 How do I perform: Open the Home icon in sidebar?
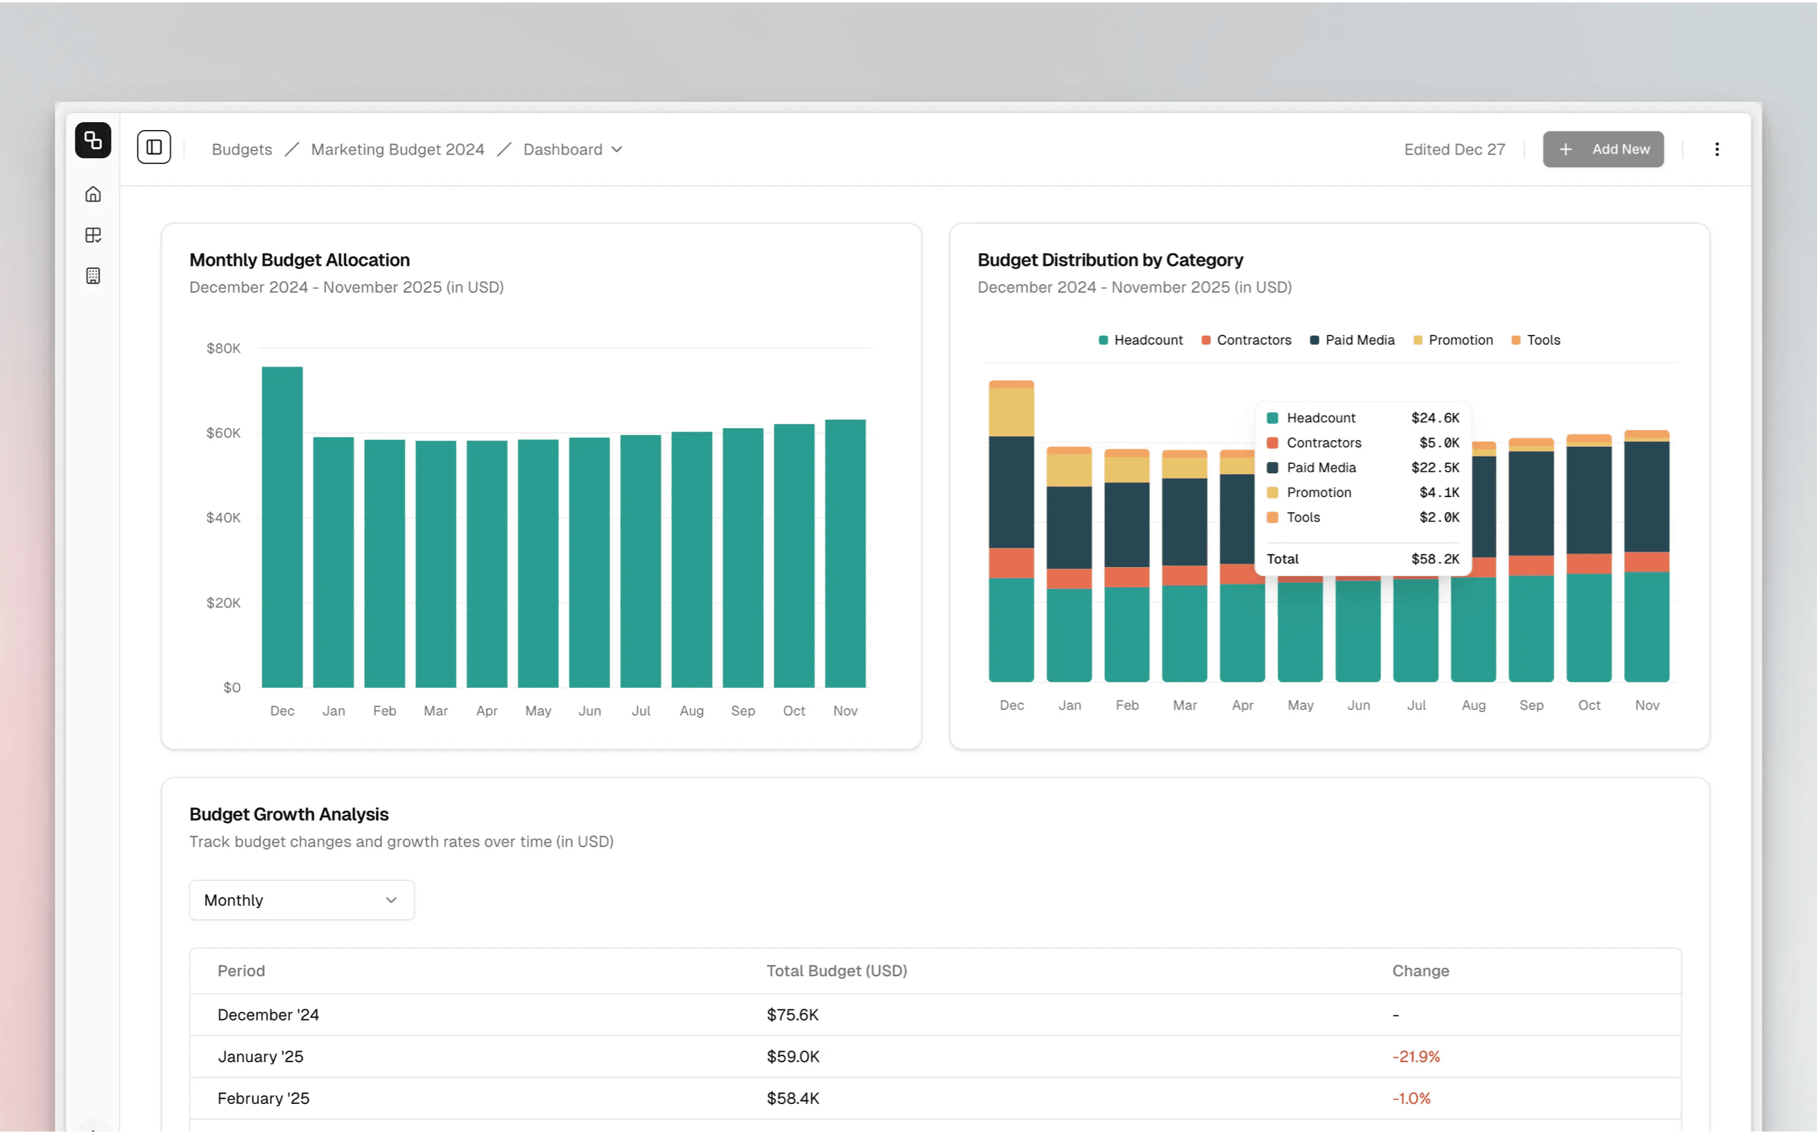coord(93,195)
